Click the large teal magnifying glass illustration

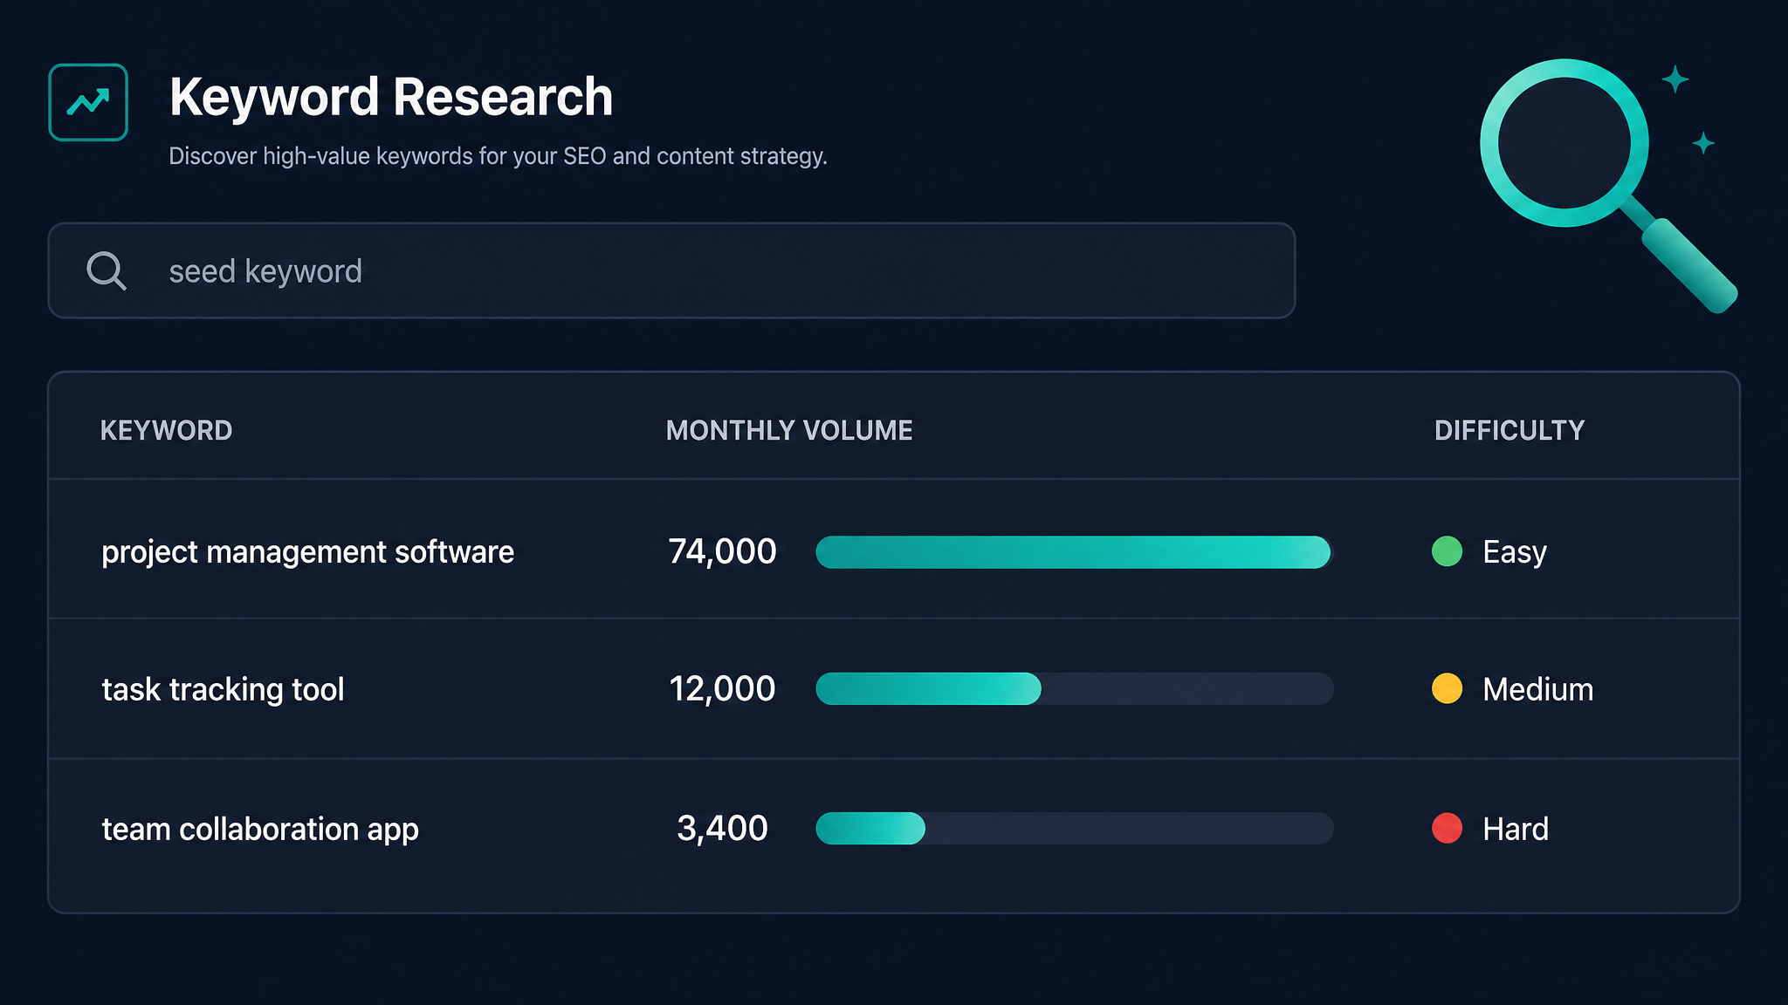coord(1608,185)
